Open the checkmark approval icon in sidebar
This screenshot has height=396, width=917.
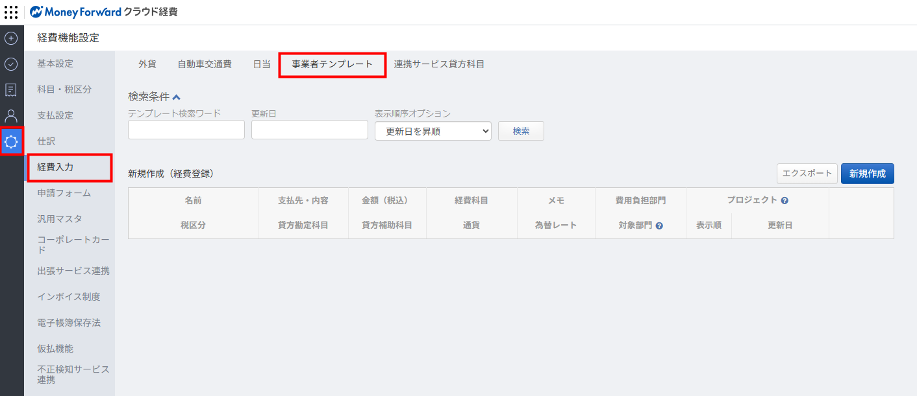pyautogui.click(x=11, y=64)
